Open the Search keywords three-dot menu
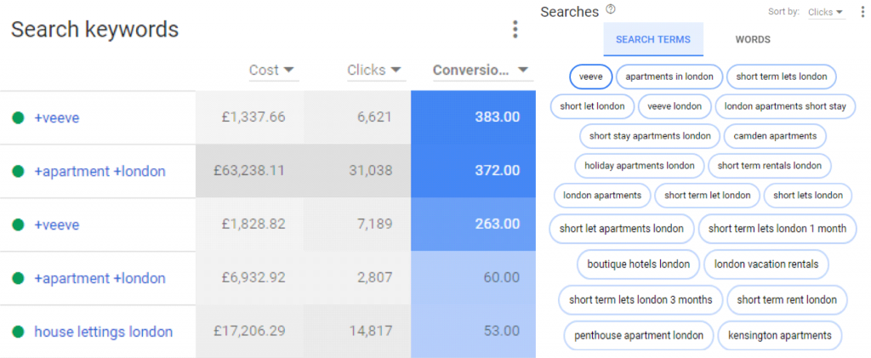Image resolution: width=871 pixels, height=358 pixels. (515, 30)
